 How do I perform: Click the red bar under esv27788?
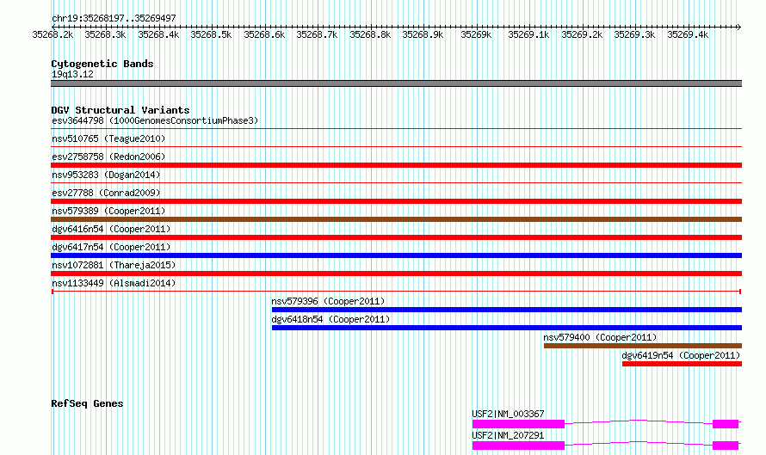pyautogui.click(x=396, y=201)
